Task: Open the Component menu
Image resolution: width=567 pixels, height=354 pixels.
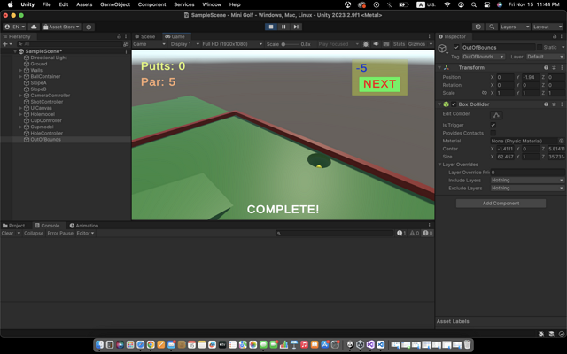Action: coord(151,4)
